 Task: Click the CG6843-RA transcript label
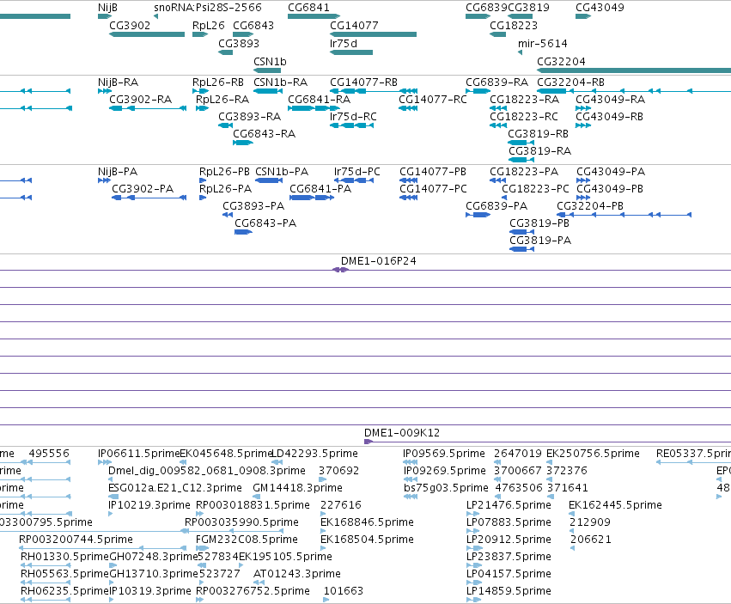click(x=265, y=134)
